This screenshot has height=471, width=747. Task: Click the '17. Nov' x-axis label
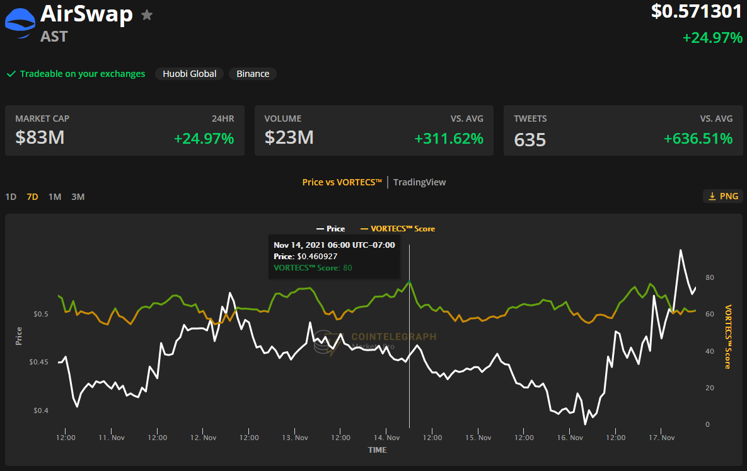[662, 438]
